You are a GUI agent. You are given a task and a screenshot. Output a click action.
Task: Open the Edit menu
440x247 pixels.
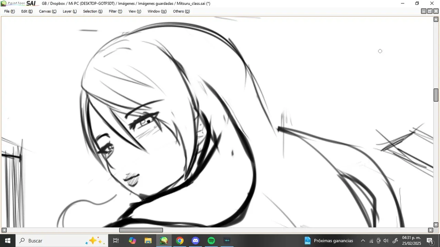tap(27, 11)
